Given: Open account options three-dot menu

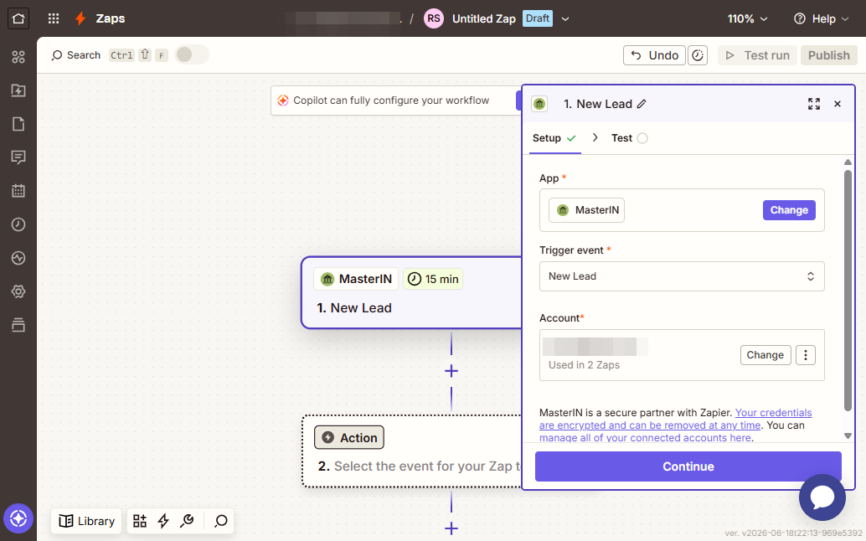Looking at the screenshot, I should click(x=805, y=355).
